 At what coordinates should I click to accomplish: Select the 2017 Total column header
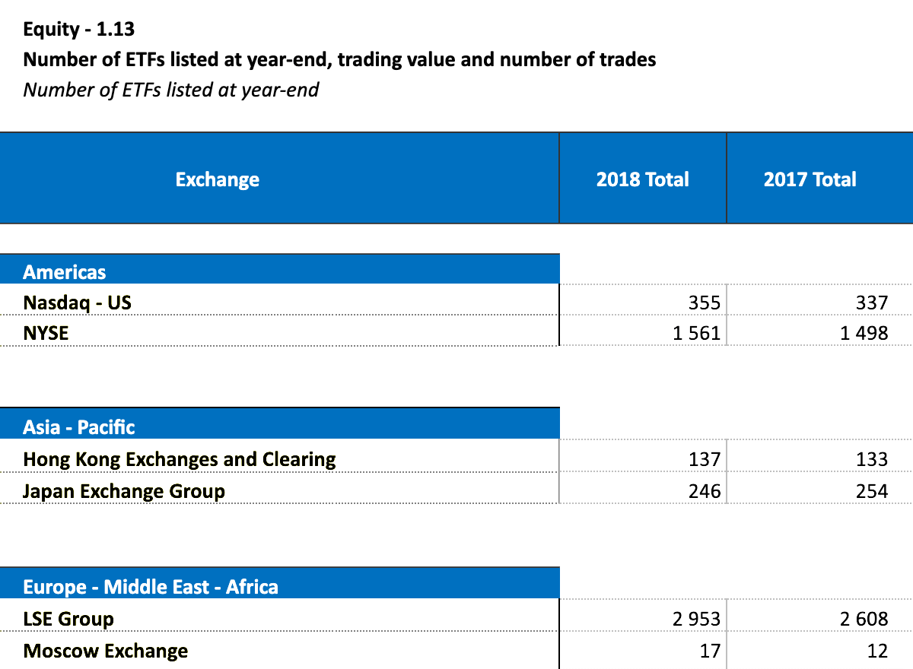810,179
